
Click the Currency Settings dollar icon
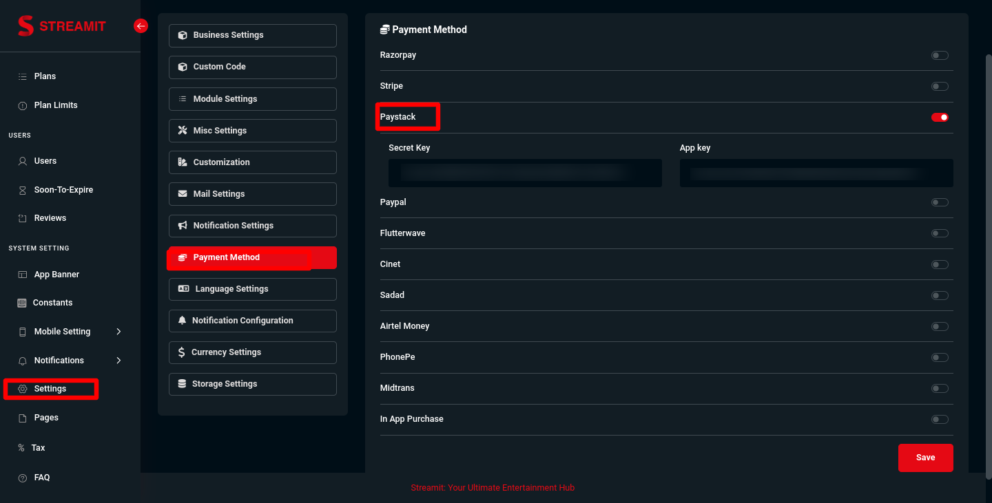tap(181, 352)
